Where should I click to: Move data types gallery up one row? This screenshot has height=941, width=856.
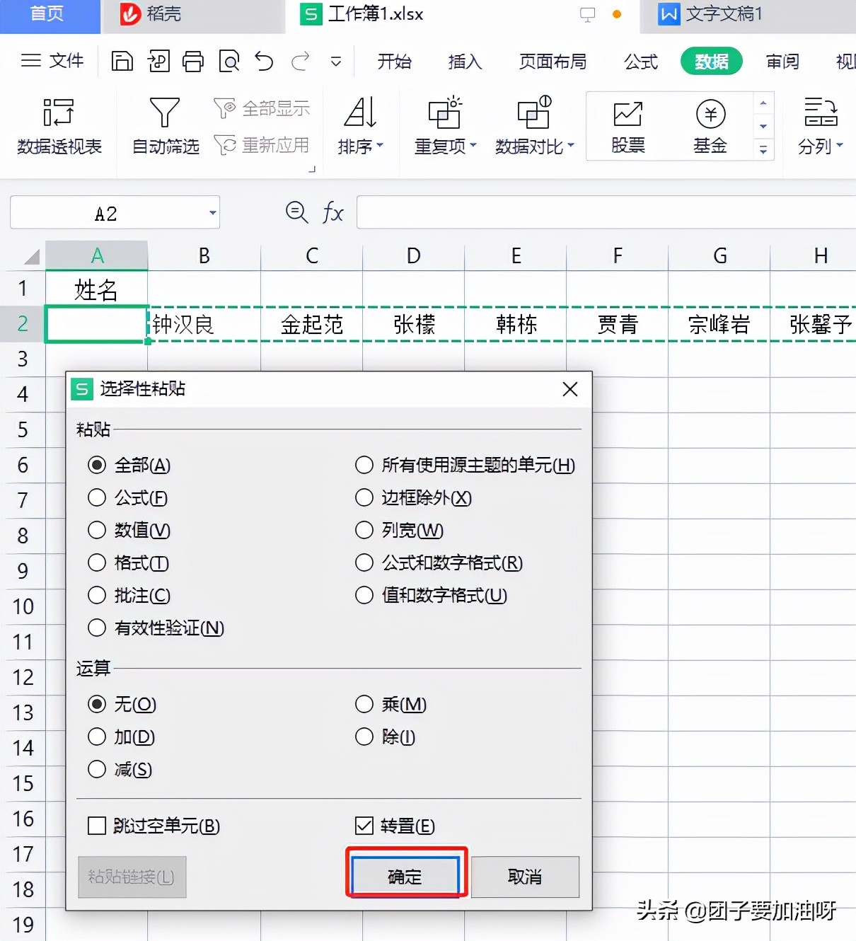[763, 103]
